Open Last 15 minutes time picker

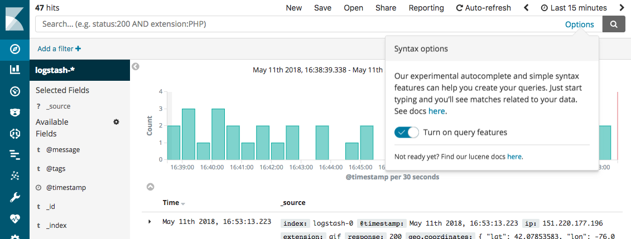[574, 8]
